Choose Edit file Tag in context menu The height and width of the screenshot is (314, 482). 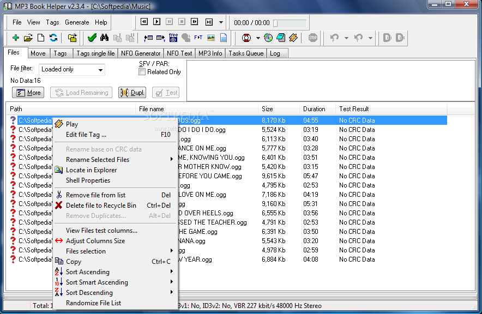click(115, 135)
